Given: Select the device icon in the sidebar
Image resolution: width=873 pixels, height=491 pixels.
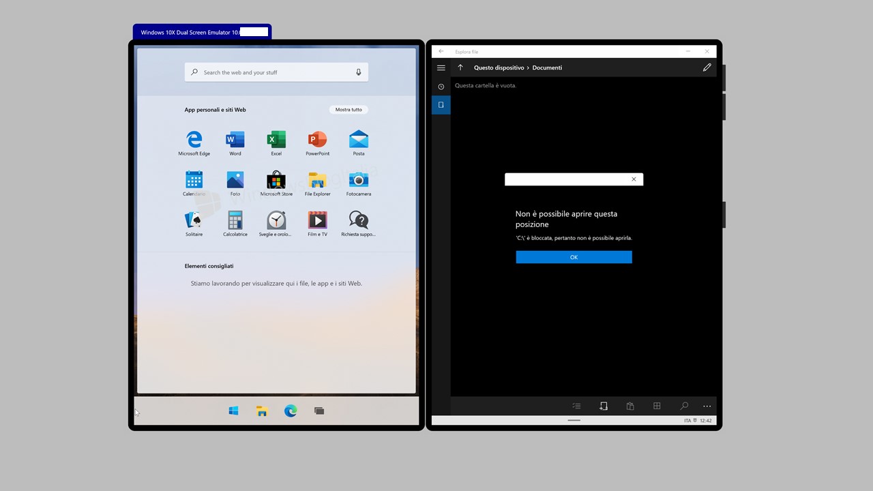Looking at the screenshot, I should tap(441, 105).
